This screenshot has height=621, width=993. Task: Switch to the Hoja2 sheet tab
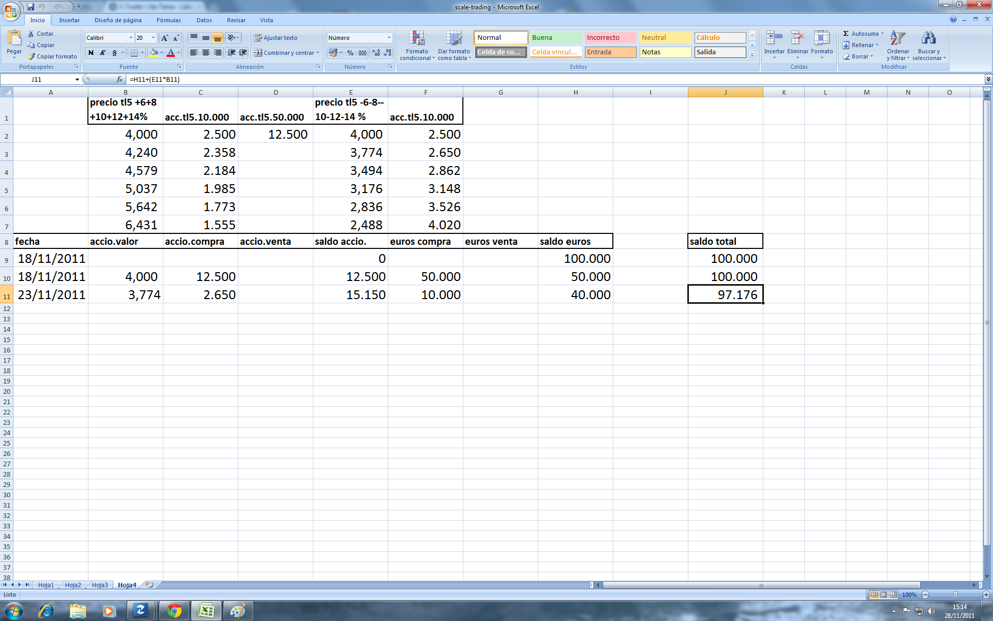pos(73,585)
